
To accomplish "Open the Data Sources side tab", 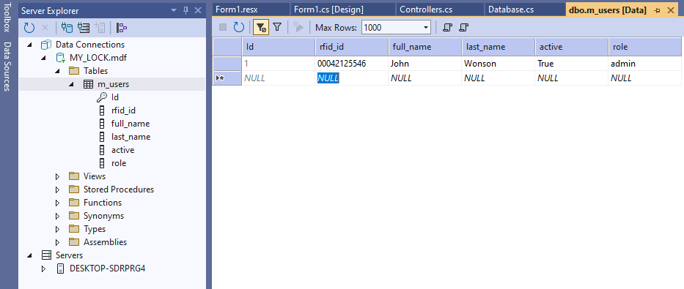I will (7, 66).
